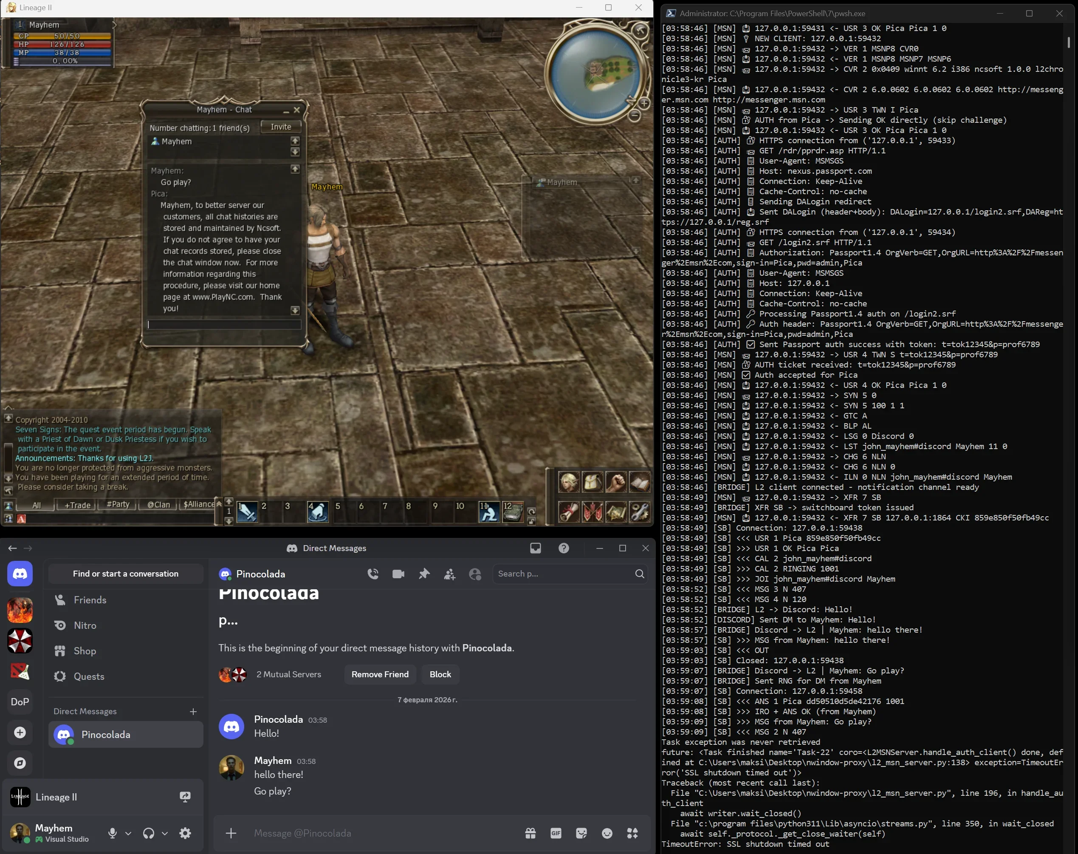Screen dimensions: 1078x854
Task: Open Discord help
Action: pos(564,548)
